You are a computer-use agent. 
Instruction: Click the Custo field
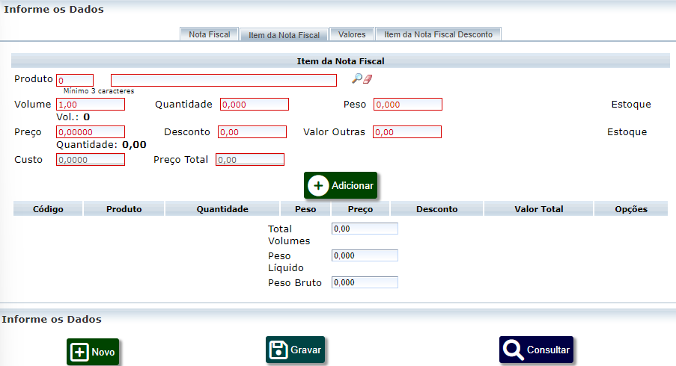coord(91,160)
